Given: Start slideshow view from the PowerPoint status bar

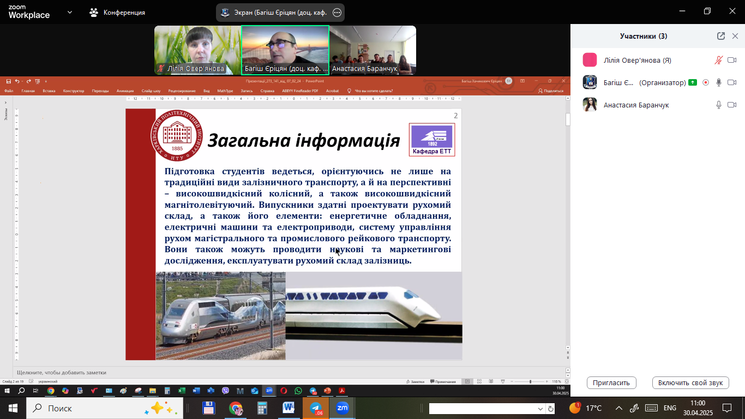Looking at the screenshot, I should tap(502, 381).
